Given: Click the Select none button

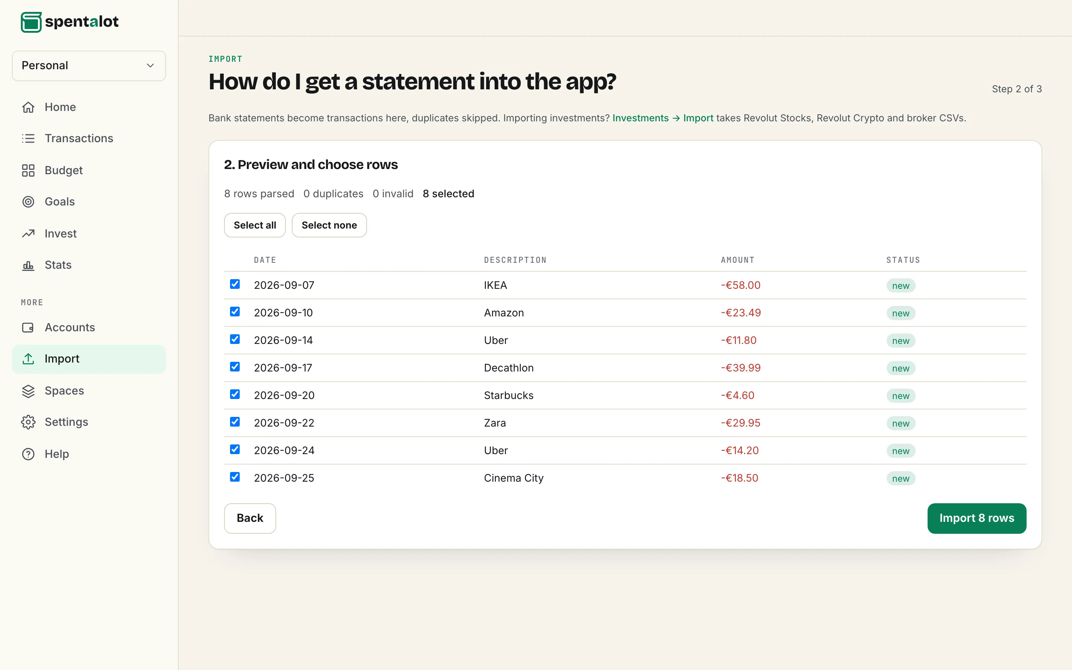Looking at the screenshot, I should (329, 225).
